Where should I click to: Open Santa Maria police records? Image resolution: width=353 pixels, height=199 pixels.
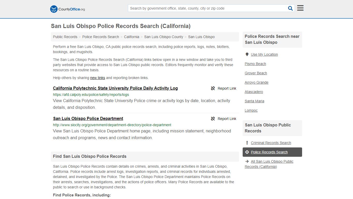coord(255,101)
